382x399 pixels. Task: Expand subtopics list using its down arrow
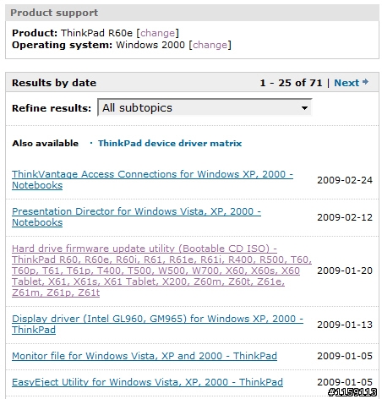point(304,108)
